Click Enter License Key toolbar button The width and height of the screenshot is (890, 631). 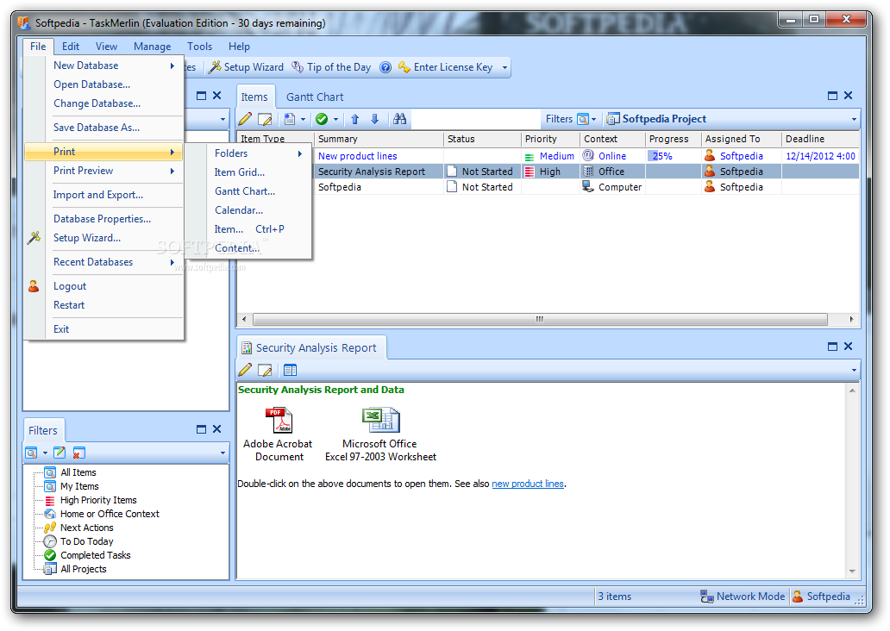click(446, 67)
